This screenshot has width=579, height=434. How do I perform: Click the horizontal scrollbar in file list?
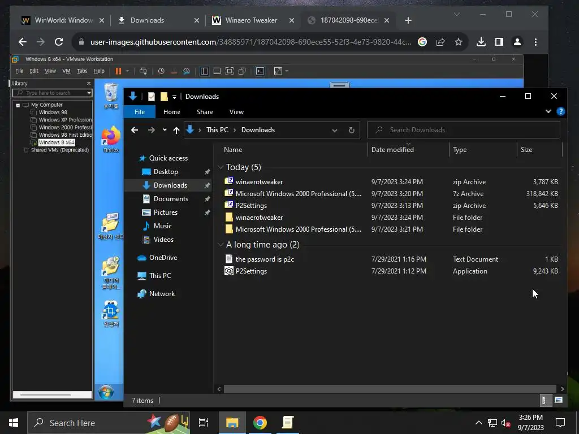coord(390,389)
